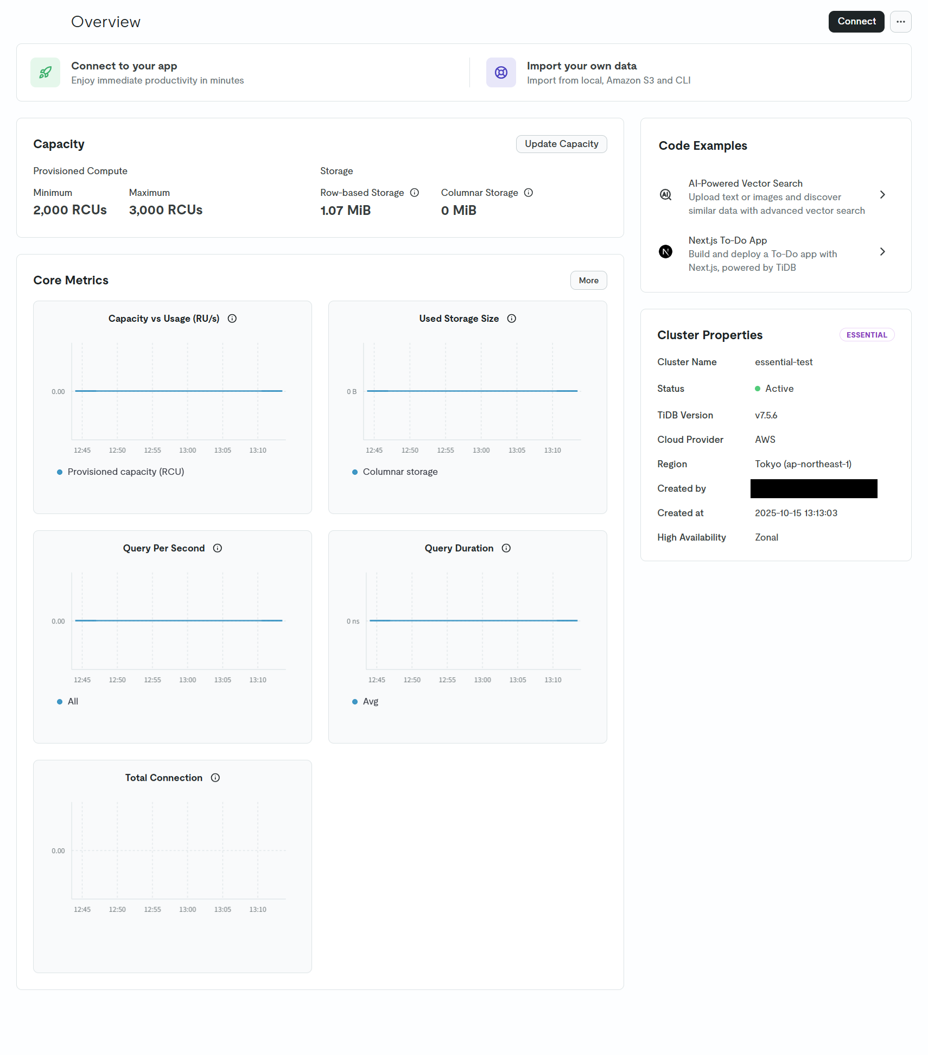928x1055 pixels.
Task: Click the Import your own data icon
Action: (x=501, y=73)
